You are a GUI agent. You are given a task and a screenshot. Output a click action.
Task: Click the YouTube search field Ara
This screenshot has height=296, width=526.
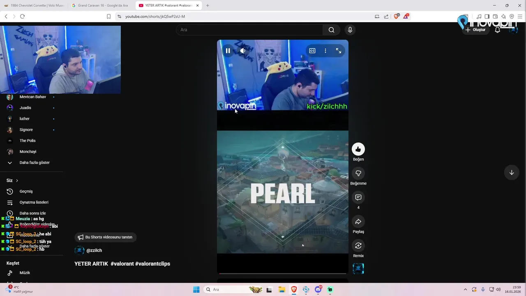point(249,30)
